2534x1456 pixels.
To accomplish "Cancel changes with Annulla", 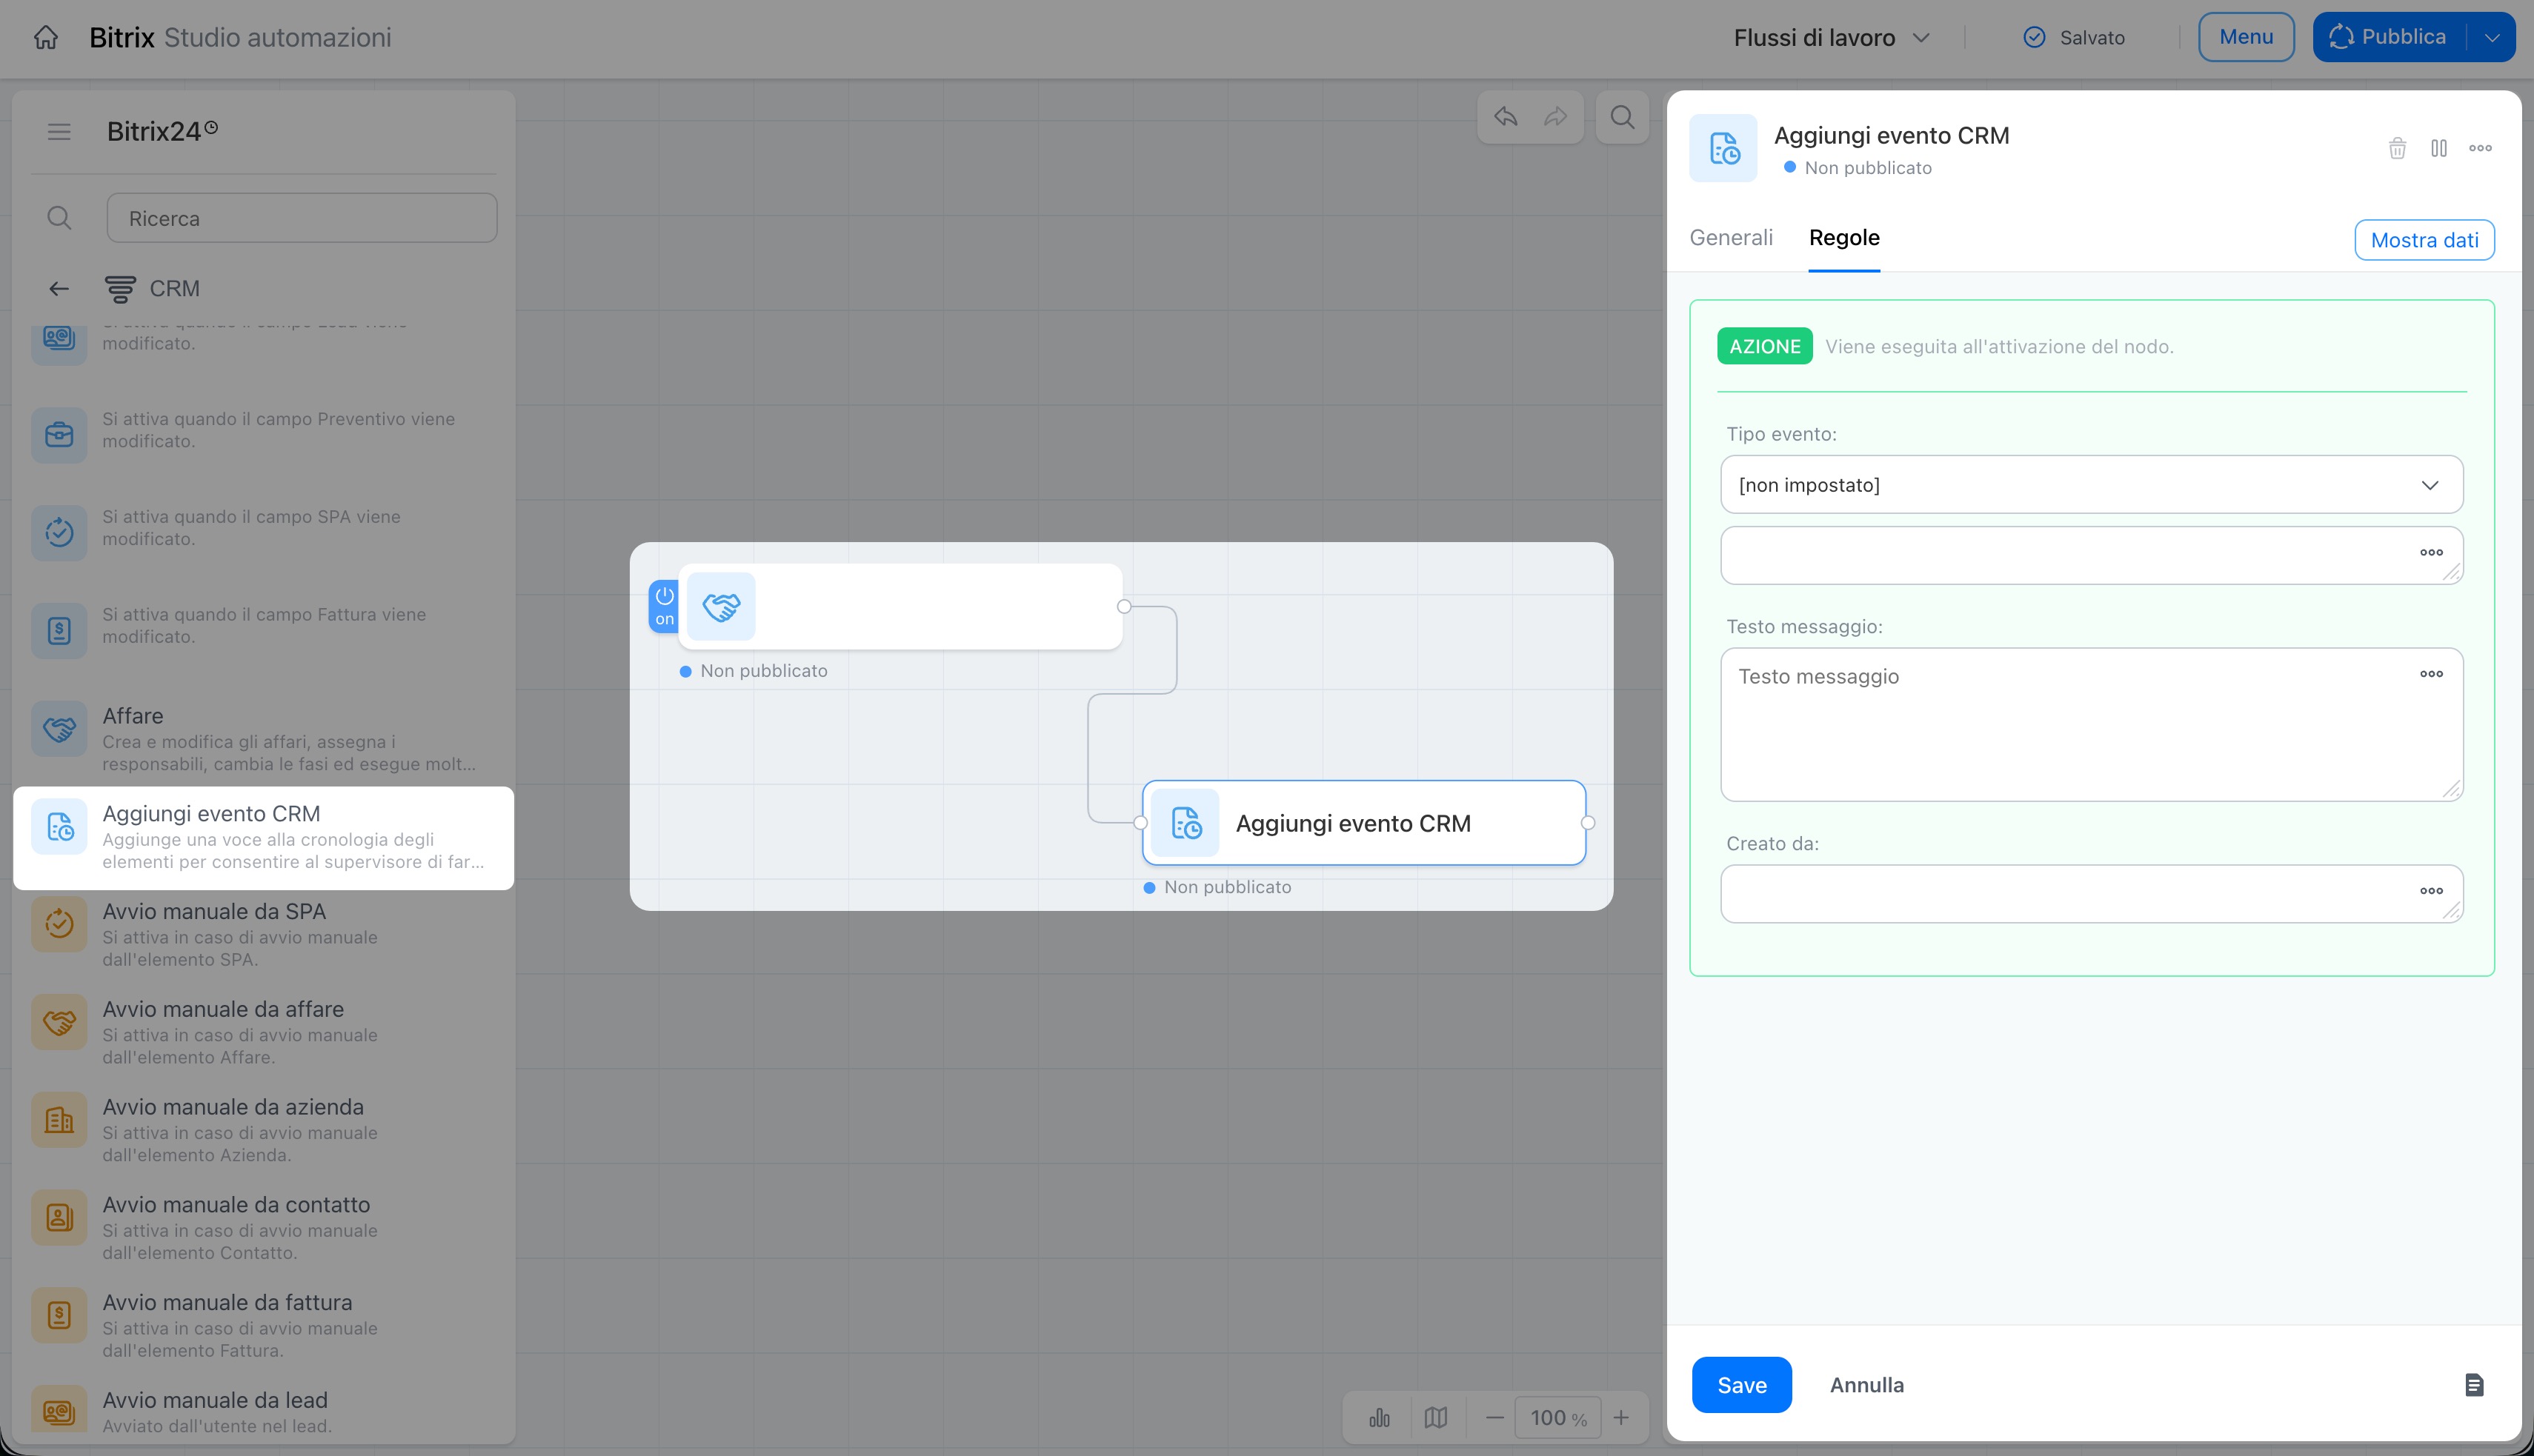I will [1866, 1385].
